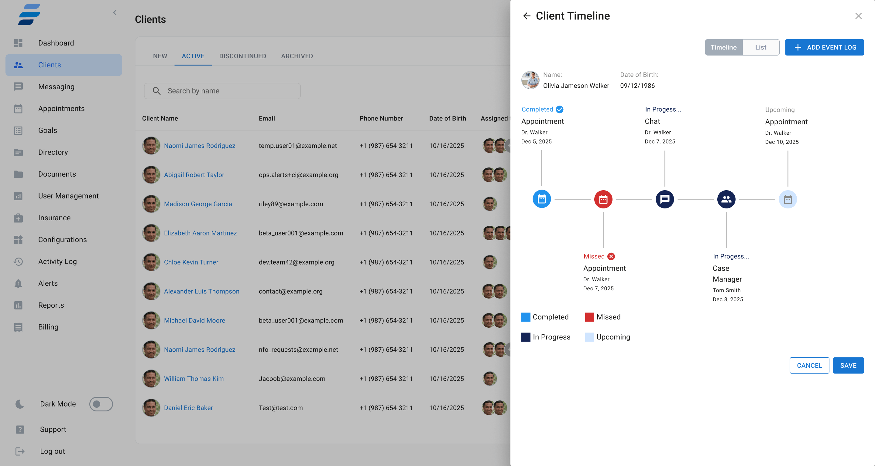Open Activity Log history icon in sidebar

coord(18,262)
